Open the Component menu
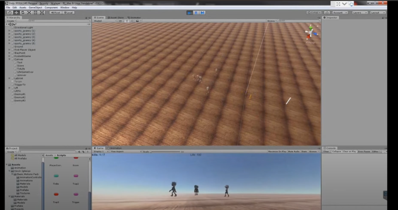Image resolution: width=398 pixels, height=210 pixels. [x=51, y=8]
